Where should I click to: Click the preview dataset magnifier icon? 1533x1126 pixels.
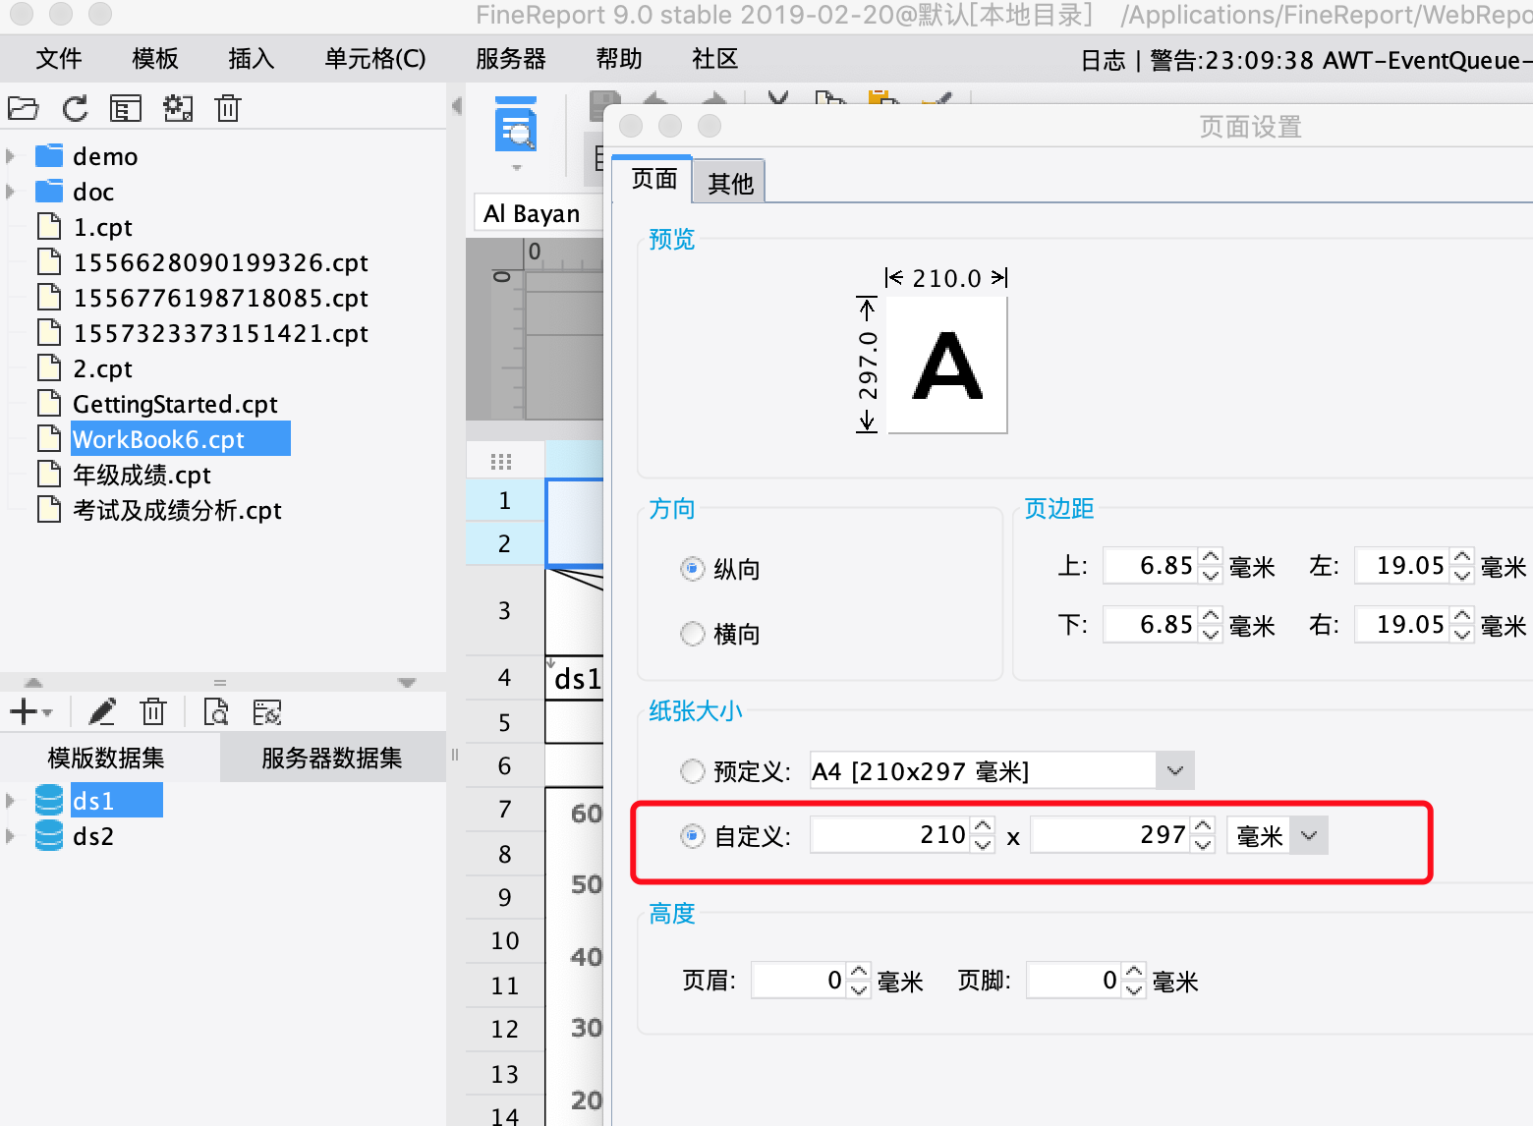coord(215,710)
